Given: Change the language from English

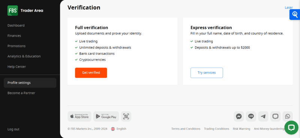Looking at the screenshot, I should [121, 129].
